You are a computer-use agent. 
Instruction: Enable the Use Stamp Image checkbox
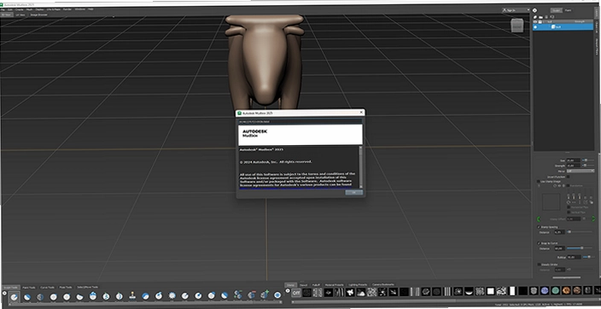coord(539,181)
